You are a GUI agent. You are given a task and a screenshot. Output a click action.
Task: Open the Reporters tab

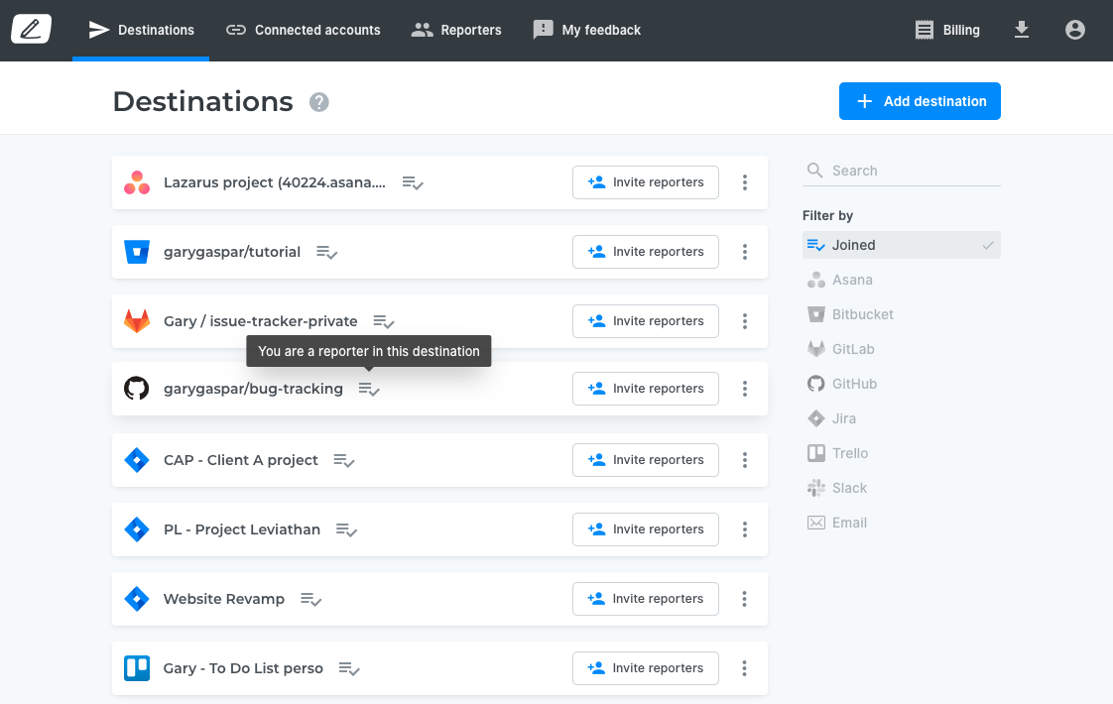tap(456, 30)
